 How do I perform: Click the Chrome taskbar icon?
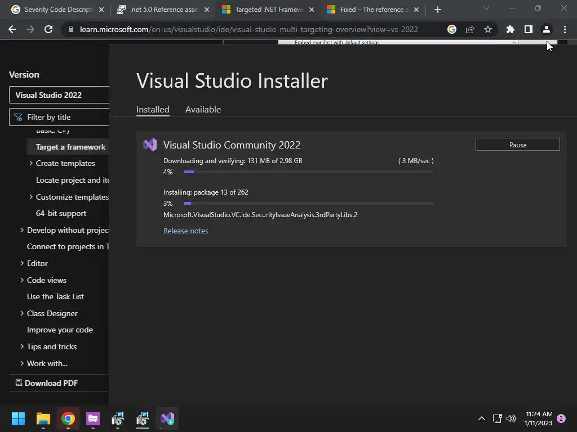coord(68,418)
